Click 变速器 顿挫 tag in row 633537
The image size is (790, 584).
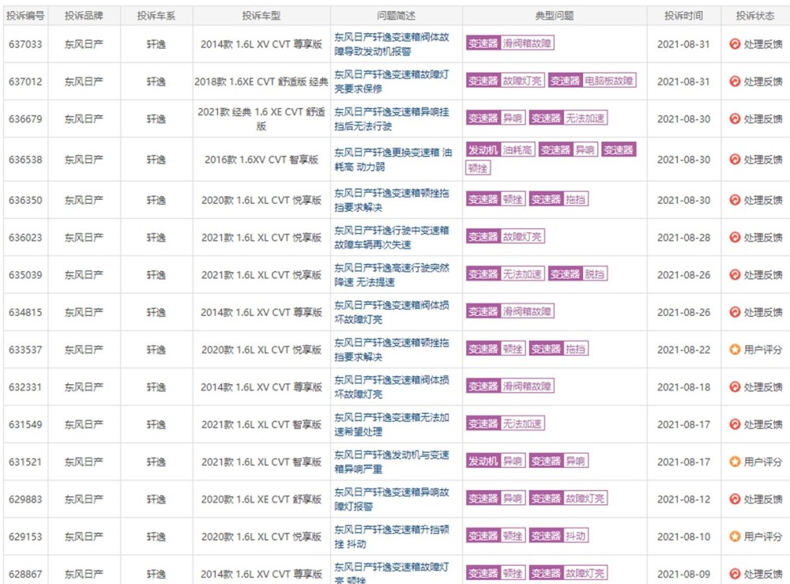coord(495,349)
